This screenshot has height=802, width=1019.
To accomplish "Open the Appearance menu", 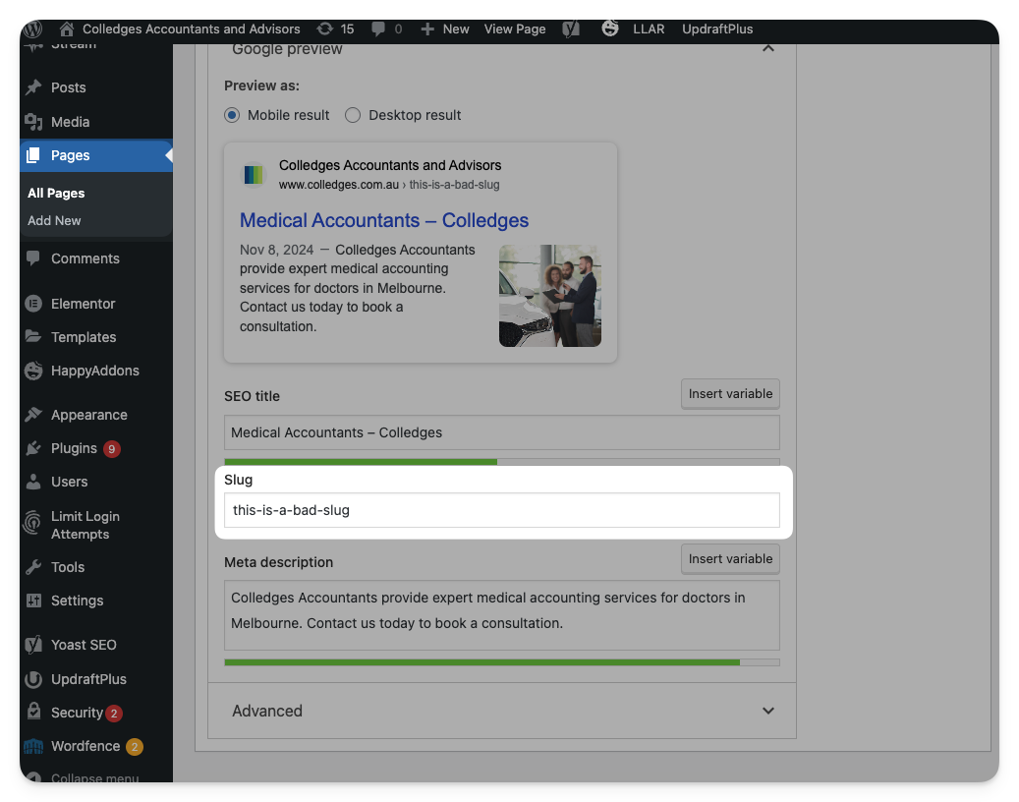I will [88, 415].
